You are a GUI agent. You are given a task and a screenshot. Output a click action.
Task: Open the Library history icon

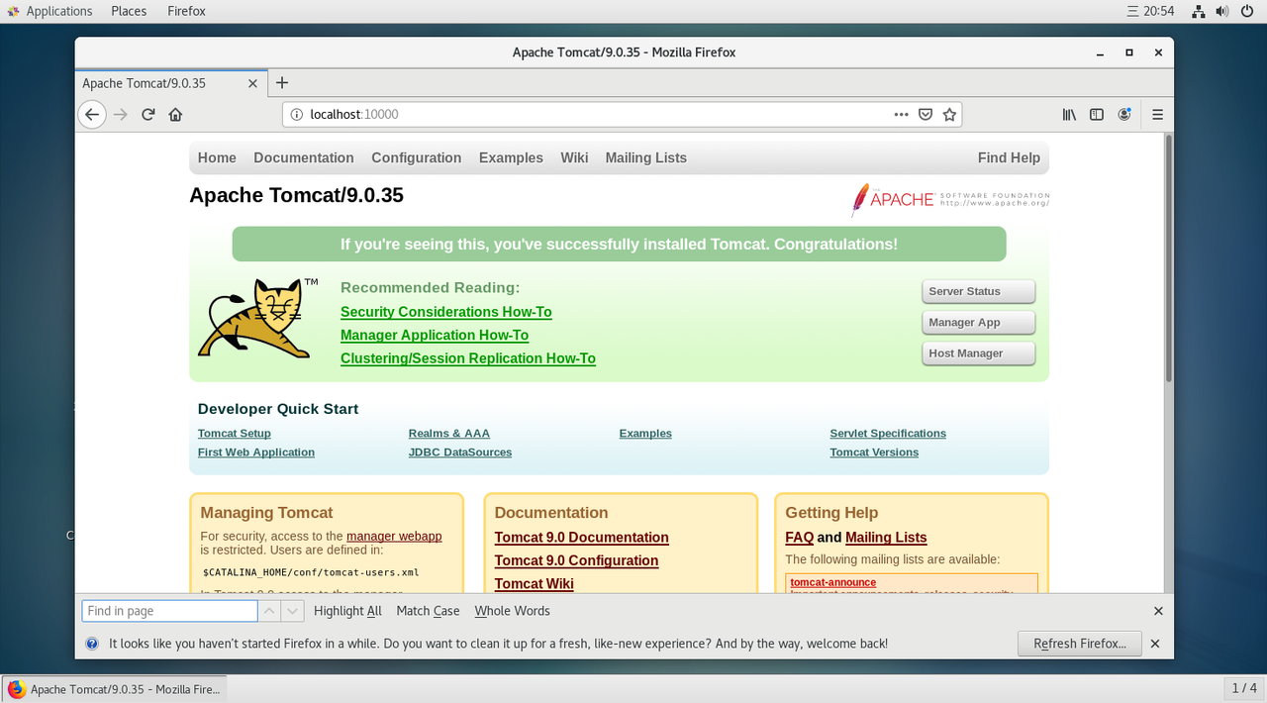(1069, 115)
